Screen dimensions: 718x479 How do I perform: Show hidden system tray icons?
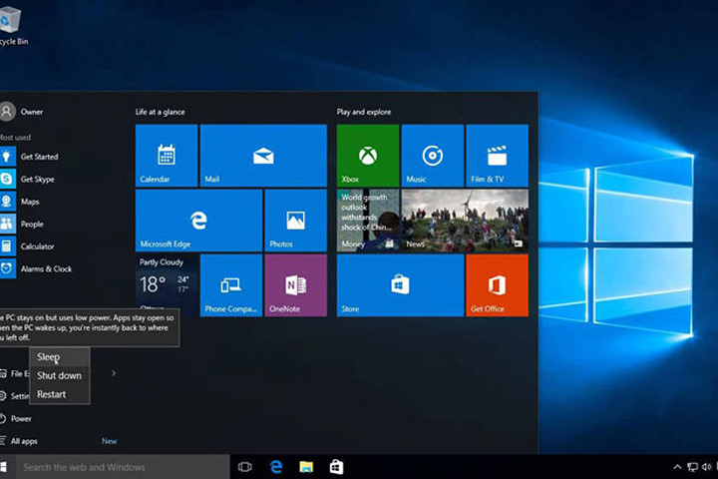click(x=677, y=467)
